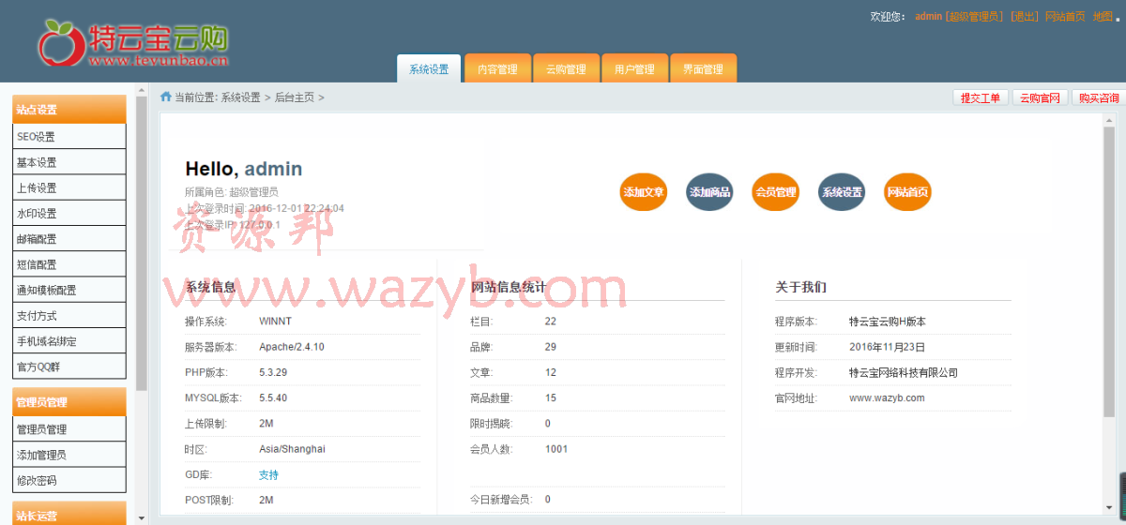Click the 网站首页 round shortcut

click(907, 192)
